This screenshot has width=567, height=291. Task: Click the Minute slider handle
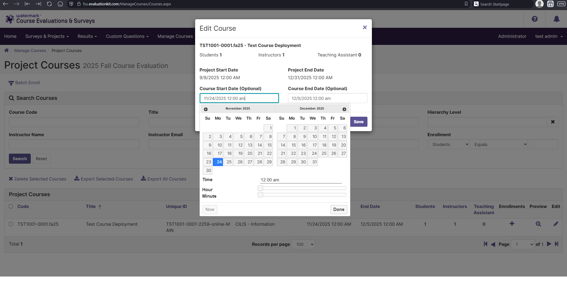(x=260, y=195)
